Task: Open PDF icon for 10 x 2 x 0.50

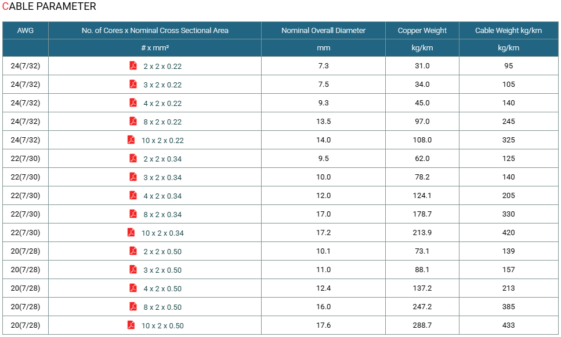Action: pyautogui.click(x=131, y=325)
